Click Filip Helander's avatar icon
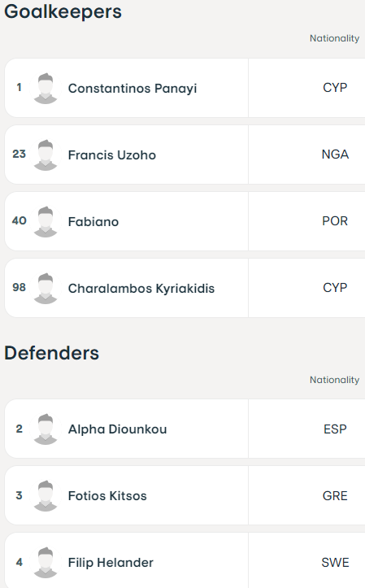 (x=46, y=563)
